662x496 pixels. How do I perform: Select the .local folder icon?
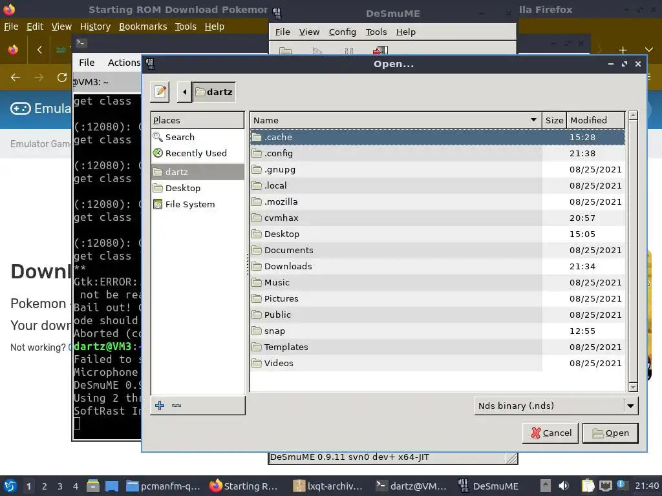click(x=257, y=185)
